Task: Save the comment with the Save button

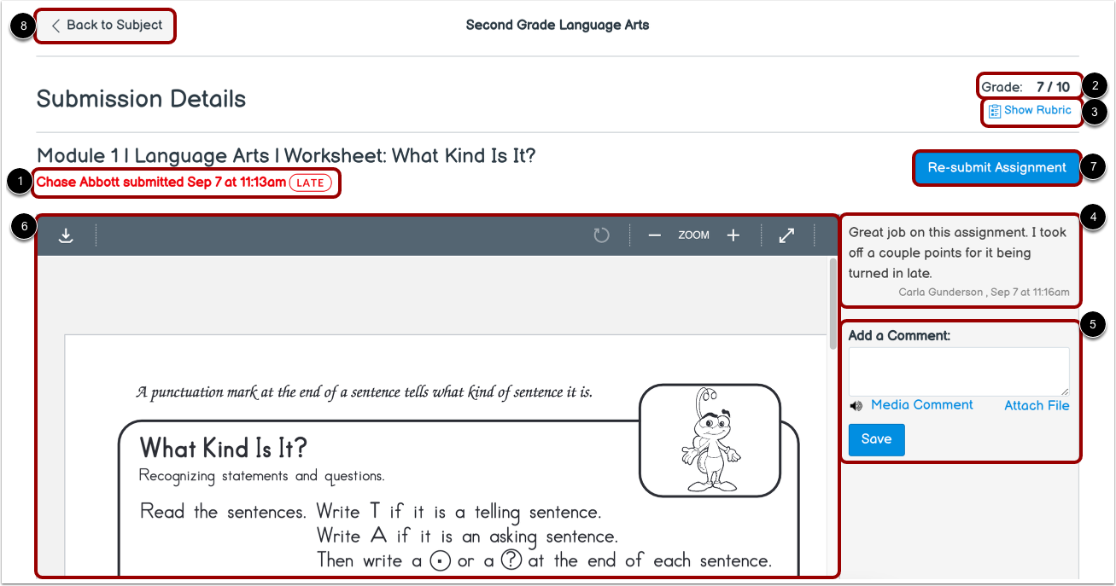Action: pyautogui.click(x=876, y=439)
